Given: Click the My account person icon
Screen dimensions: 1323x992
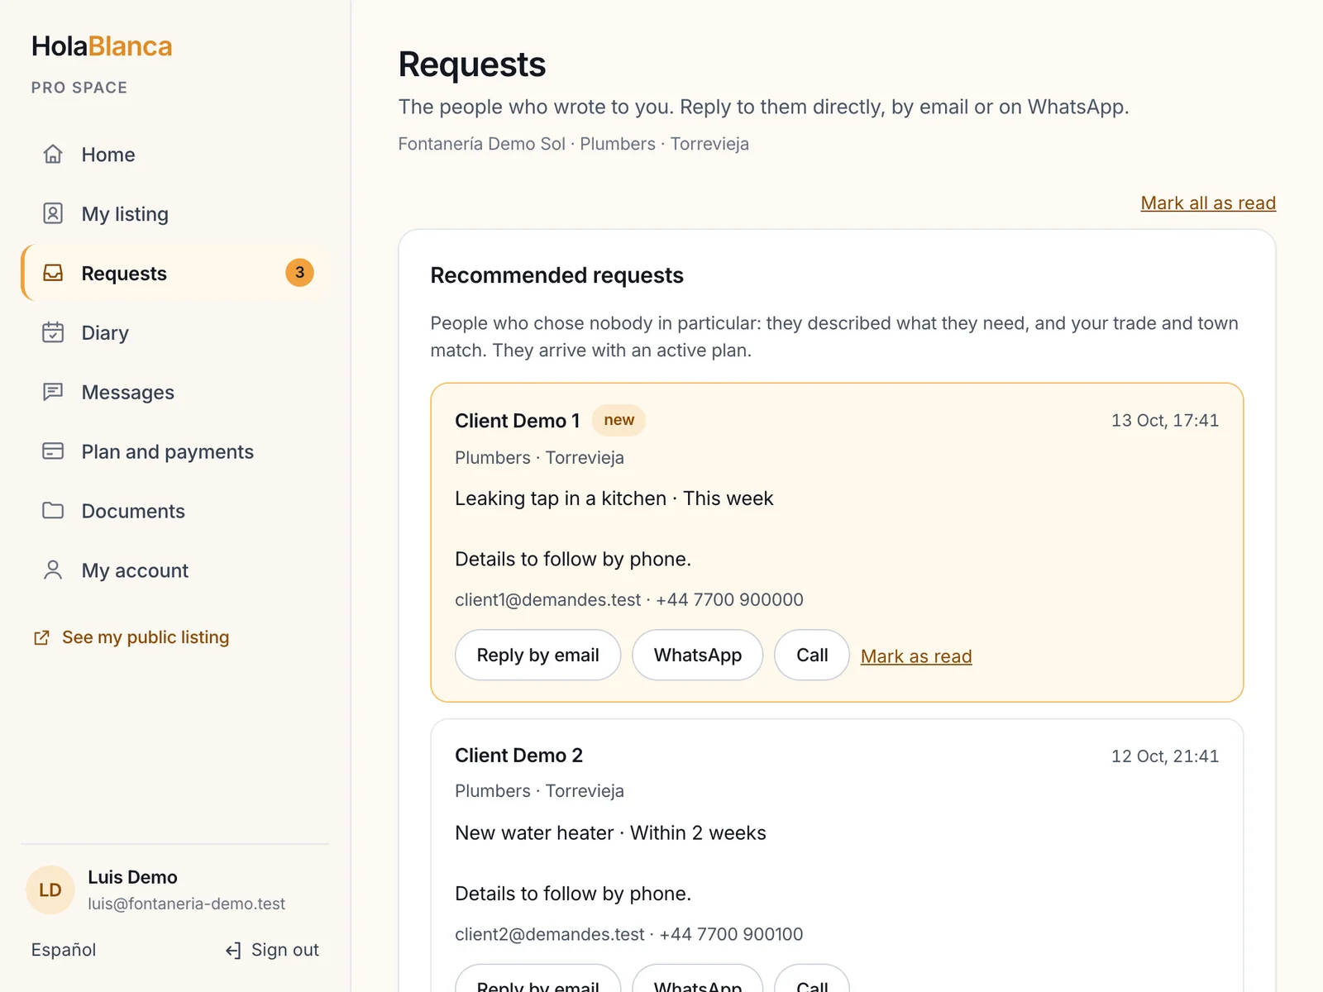Looking at the screenshot, I should 53,571.
